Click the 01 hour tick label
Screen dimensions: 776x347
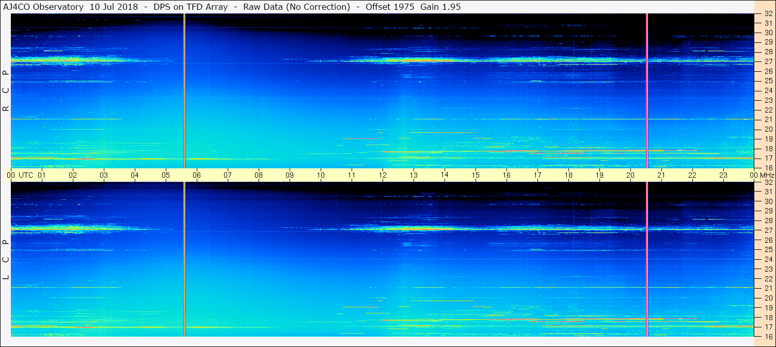tap(42, 175)
